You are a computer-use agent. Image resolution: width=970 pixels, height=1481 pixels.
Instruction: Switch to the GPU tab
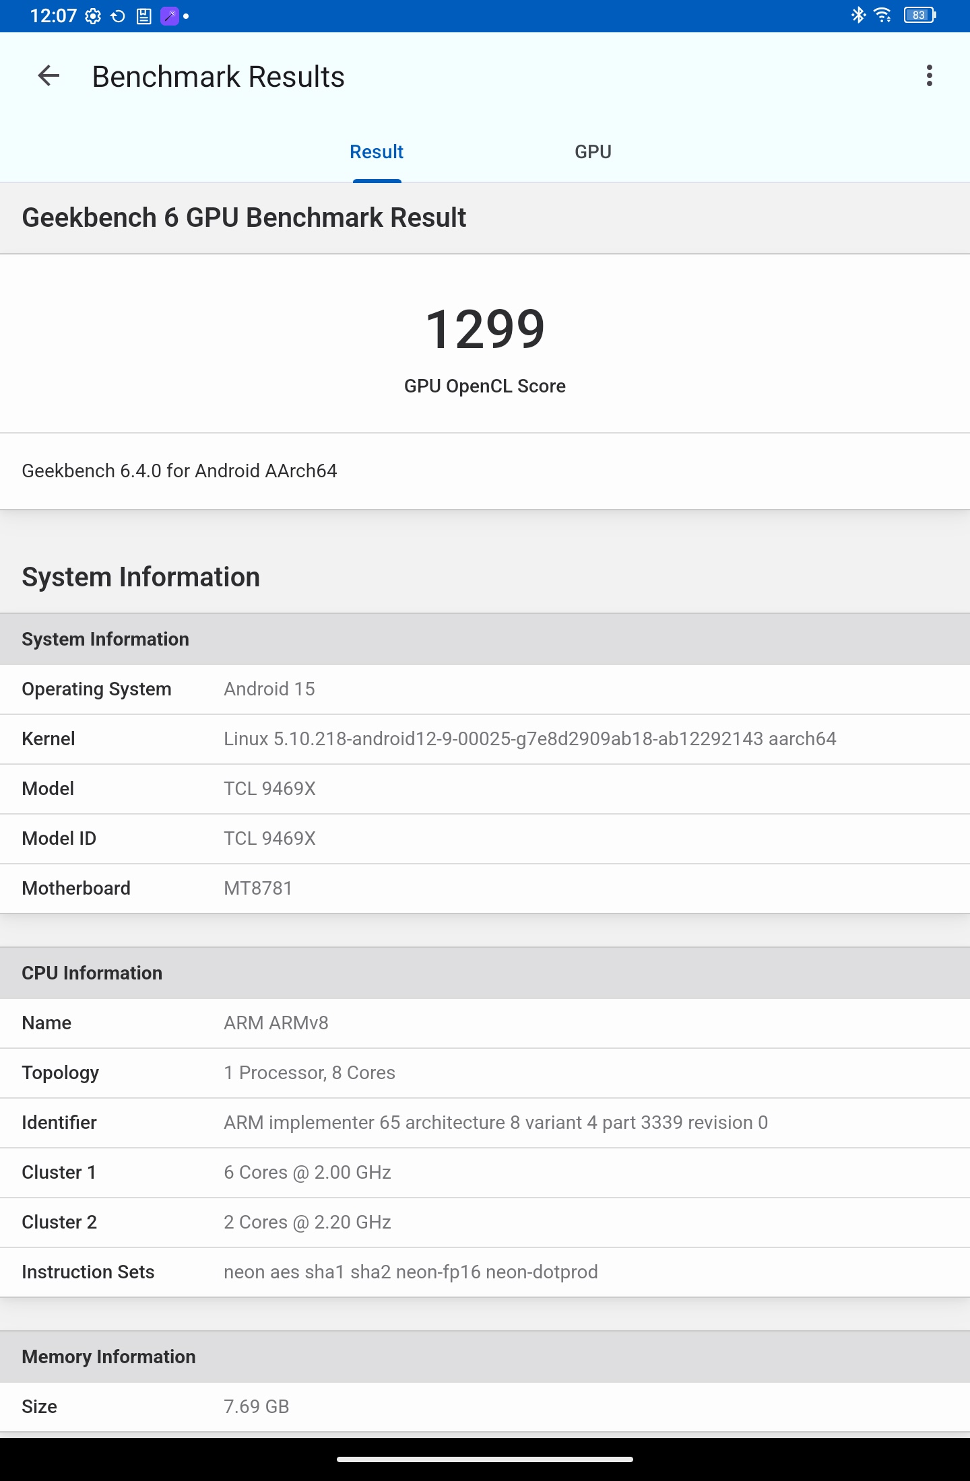coord(593,152)
